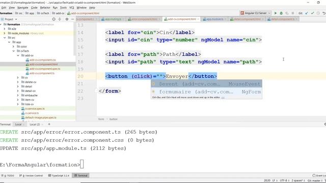Place cursor on line 22 closing form tag
The width and height of the screenshot is (326, 183).
110,91
